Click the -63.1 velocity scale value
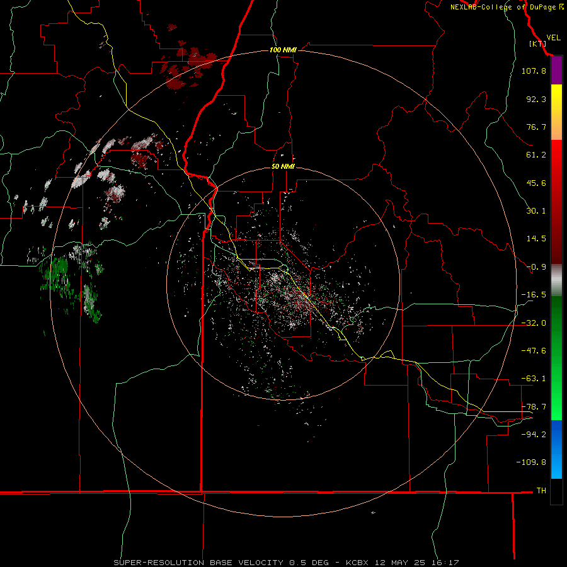This screenshot has width=567, height=567. point(534,379)
